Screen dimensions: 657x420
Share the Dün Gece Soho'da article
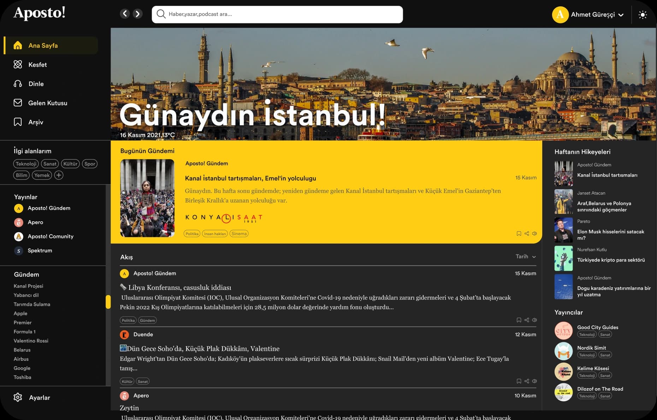coord(527,381)
